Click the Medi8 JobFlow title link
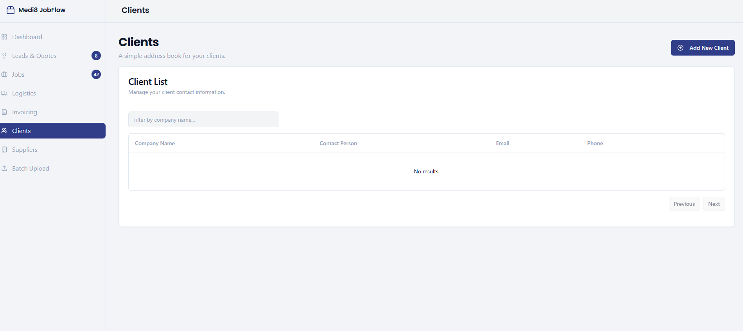The width and height of the screenshot is (743, 331). coord(42,10)
